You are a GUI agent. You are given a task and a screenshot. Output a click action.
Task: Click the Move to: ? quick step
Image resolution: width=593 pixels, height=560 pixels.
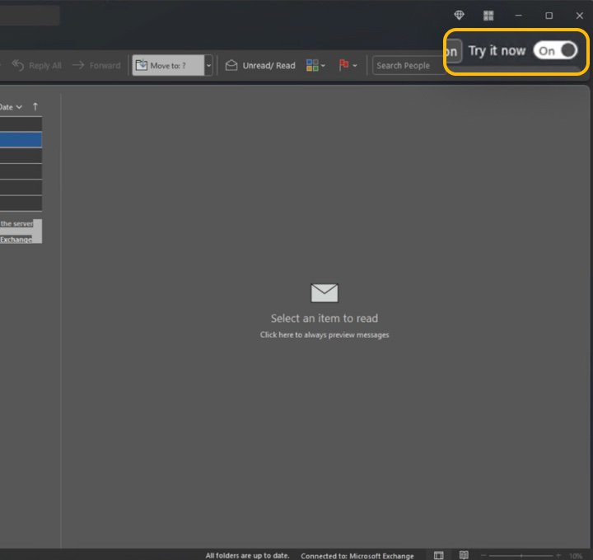coord(168,66)
